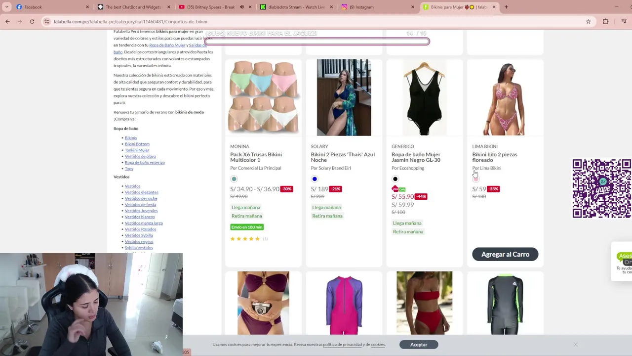The image size is (632, 356).
Task: Bookmark this page with the star icon
Action: click(588, 21)
